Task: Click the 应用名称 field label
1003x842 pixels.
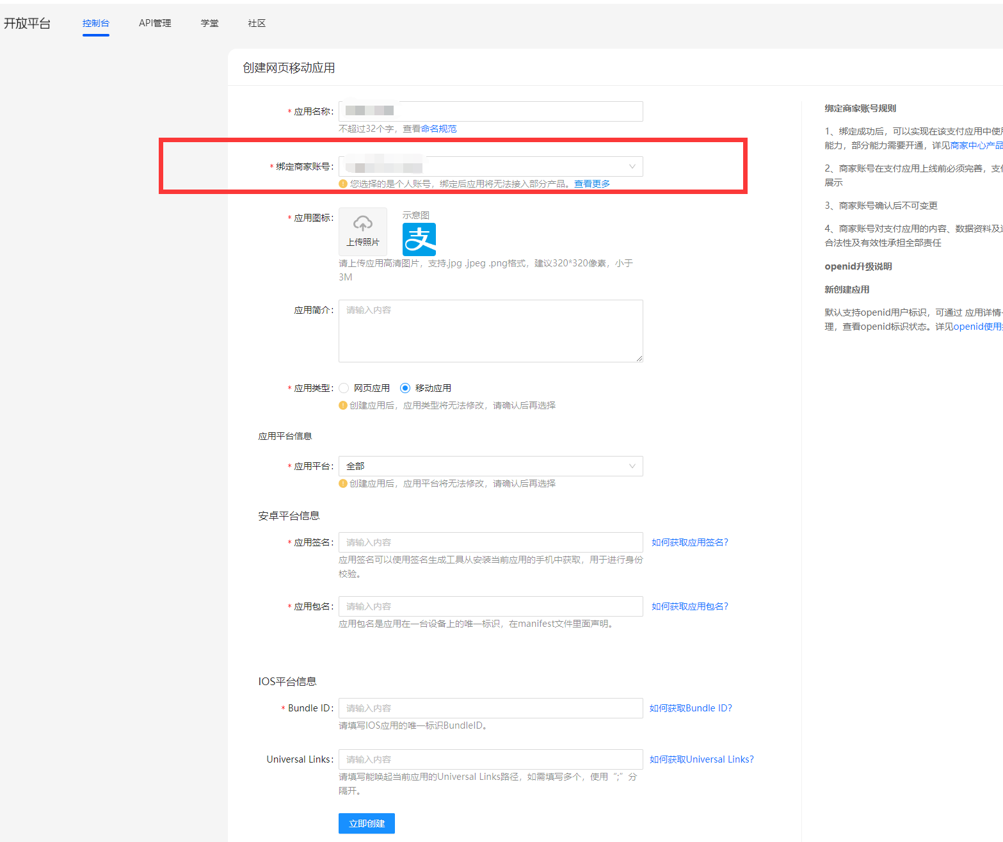Action: [x=313, y=111]
